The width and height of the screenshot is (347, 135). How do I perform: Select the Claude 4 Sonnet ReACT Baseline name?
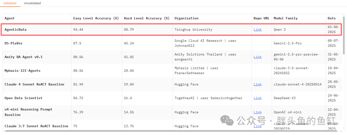point(34,84)
